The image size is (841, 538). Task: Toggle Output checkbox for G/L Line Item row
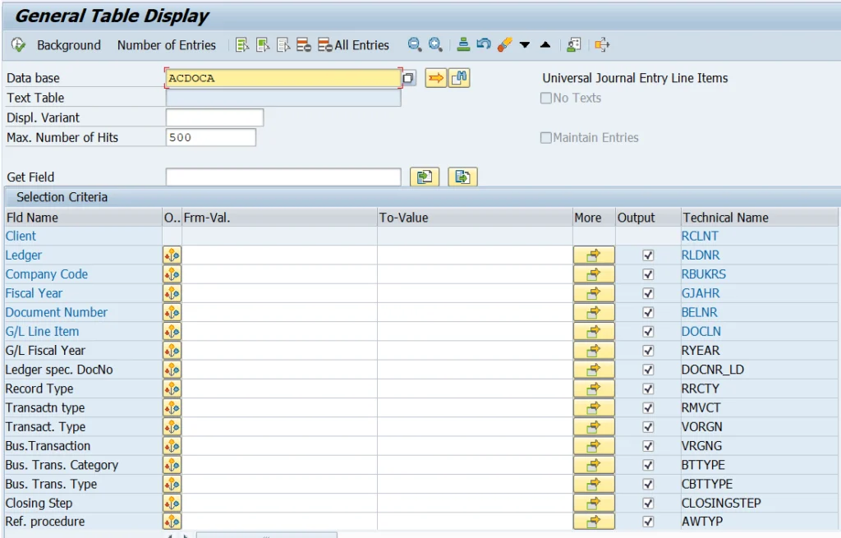click(648, 332)
